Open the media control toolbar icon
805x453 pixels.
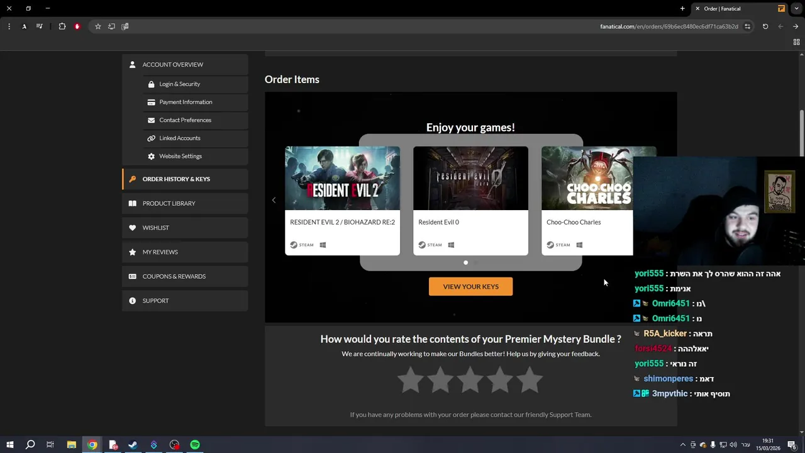click(40, 26)
